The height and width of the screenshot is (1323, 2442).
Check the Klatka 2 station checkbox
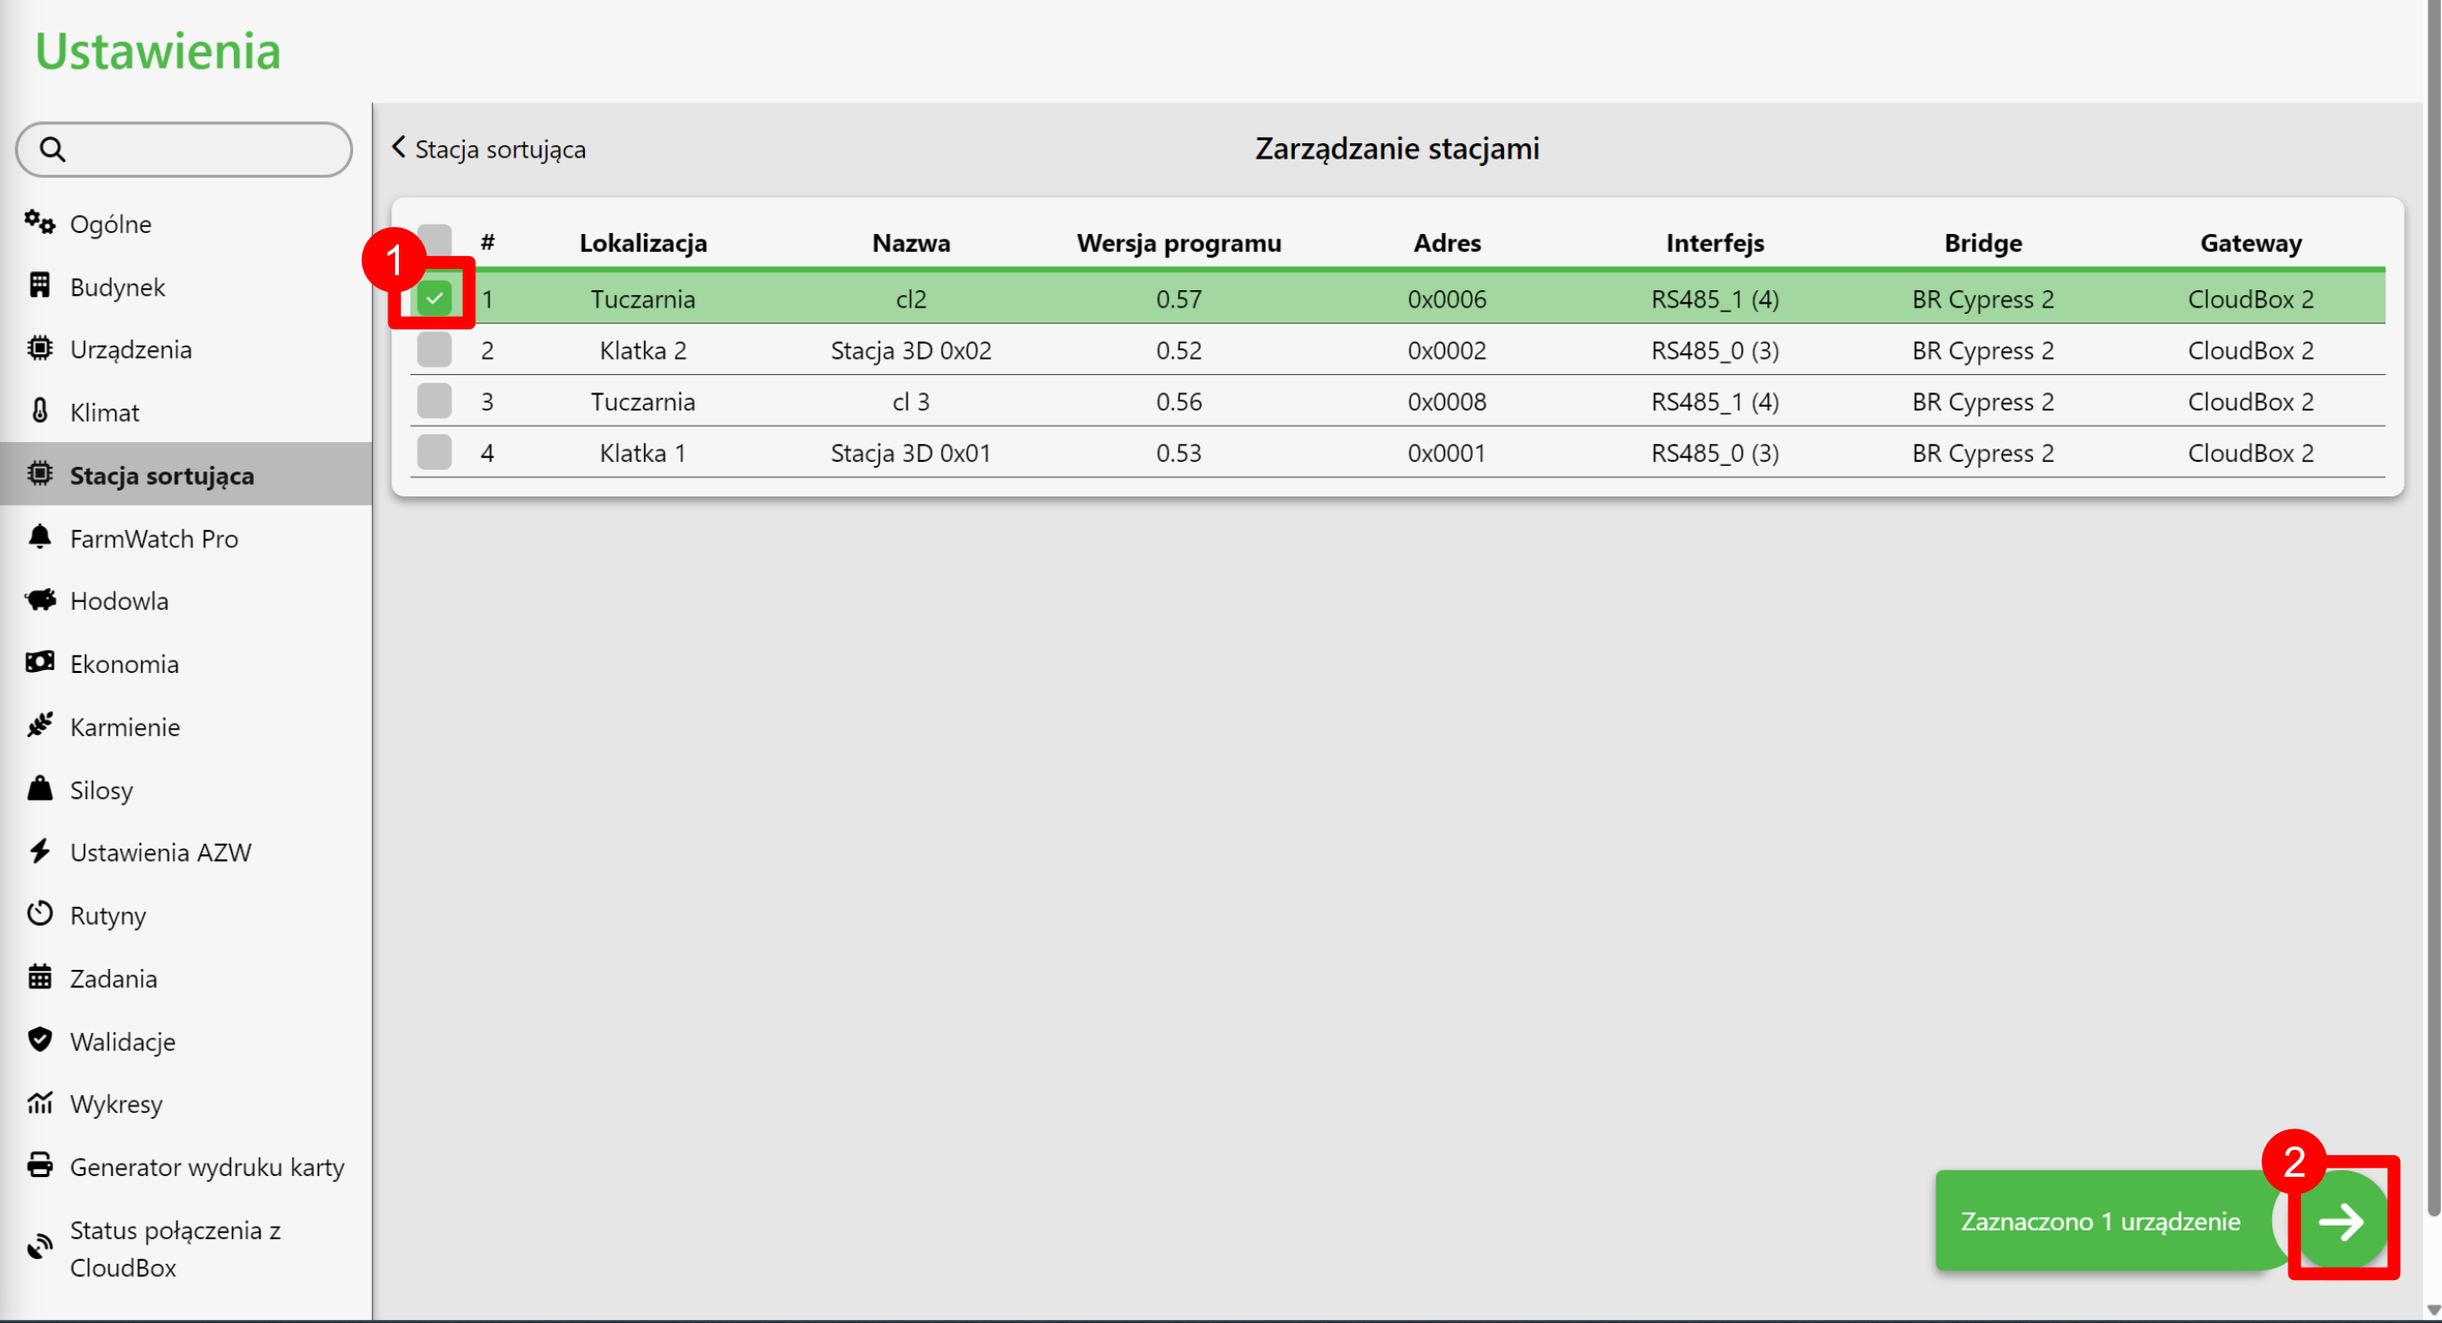(x=434, y=349)
